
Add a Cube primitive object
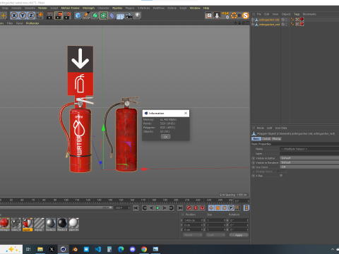[x=78, y=16]
